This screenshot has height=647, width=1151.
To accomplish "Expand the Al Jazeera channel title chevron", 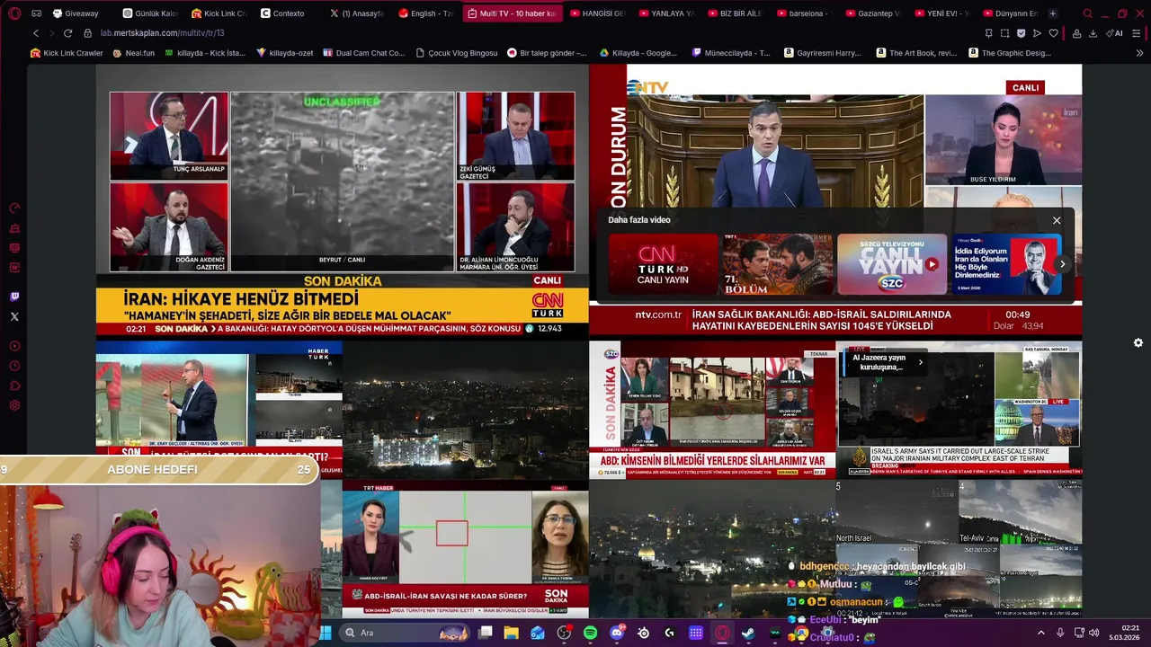I will coord(920,362).
